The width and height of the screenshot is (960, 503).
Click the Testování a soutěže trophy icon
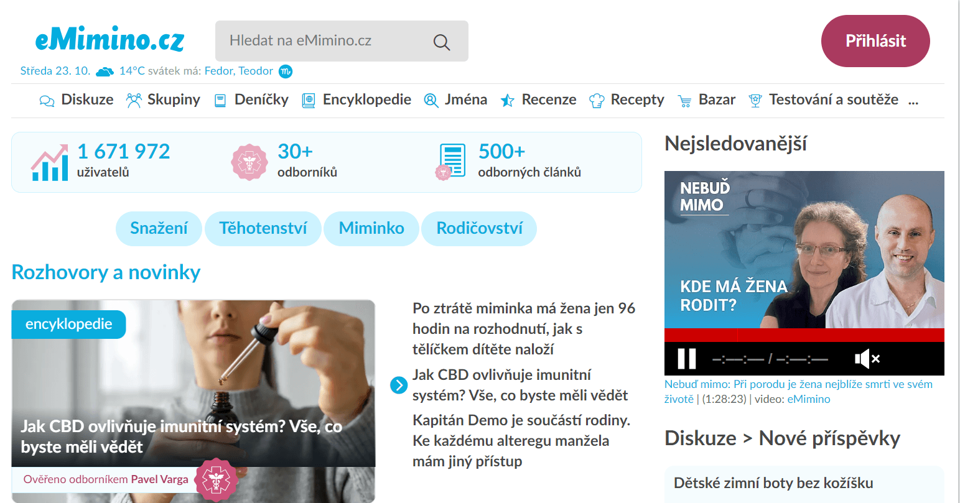(x=755, y=101)
